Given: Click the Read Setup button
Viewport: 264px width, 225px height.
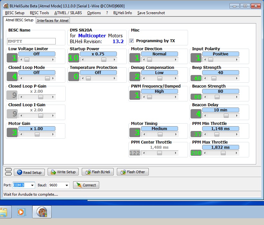Looking at the screenshot, I should click(29, 172).
